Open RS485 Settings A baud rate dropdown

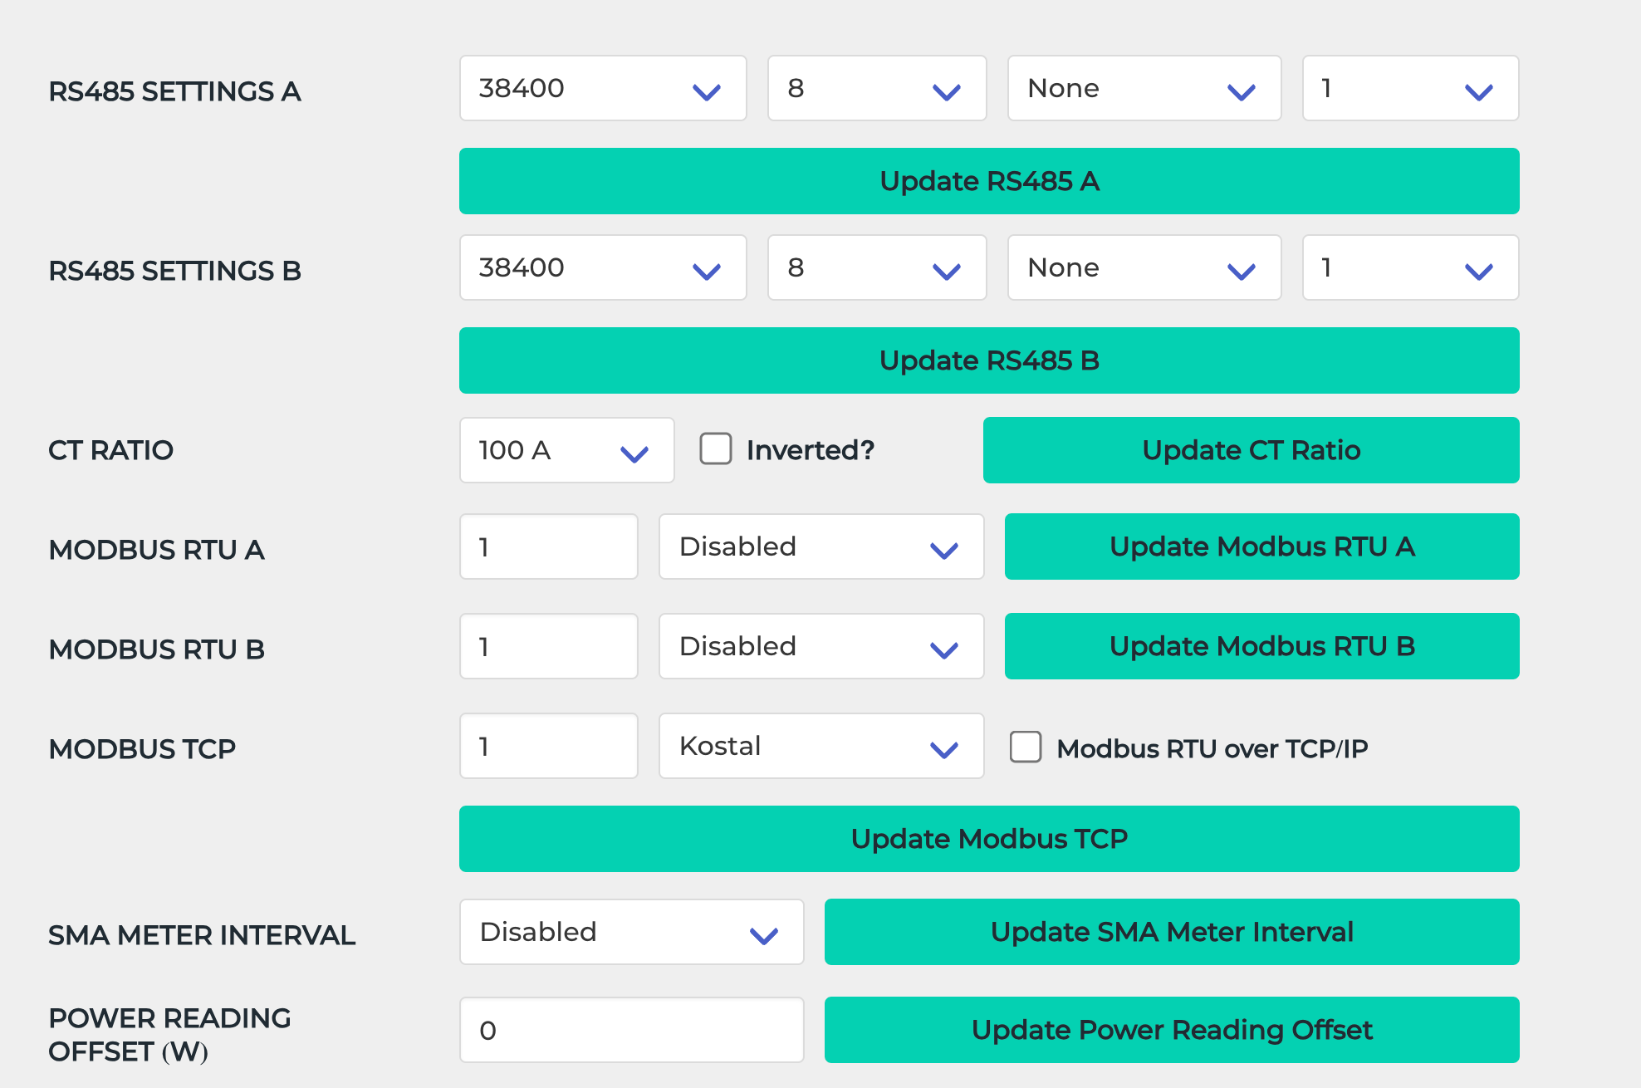pos(602,89)
